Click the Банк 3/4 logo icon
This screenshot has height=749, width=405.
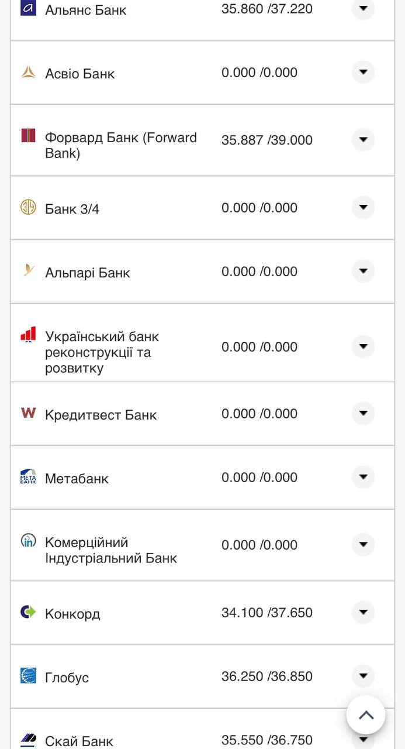coord(28,207)
